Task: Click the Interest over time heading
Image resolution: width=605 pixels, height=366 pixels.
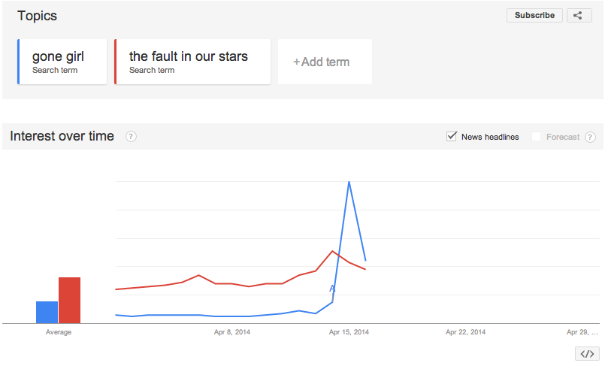Action: [62, 136]
